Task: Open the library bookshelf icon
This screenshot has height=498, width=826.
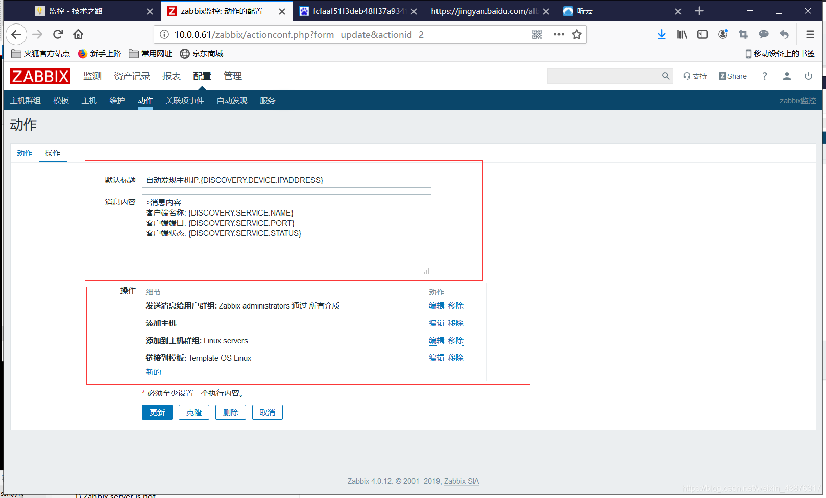Action: click(x=682, y=34)
